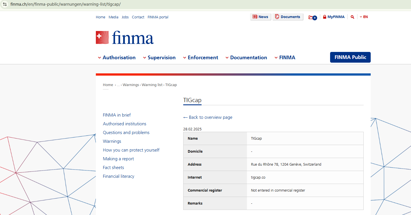This screenshot has width=411, height=215.
Task: Click the FINMA logo
Action: (x=125, y=38)
